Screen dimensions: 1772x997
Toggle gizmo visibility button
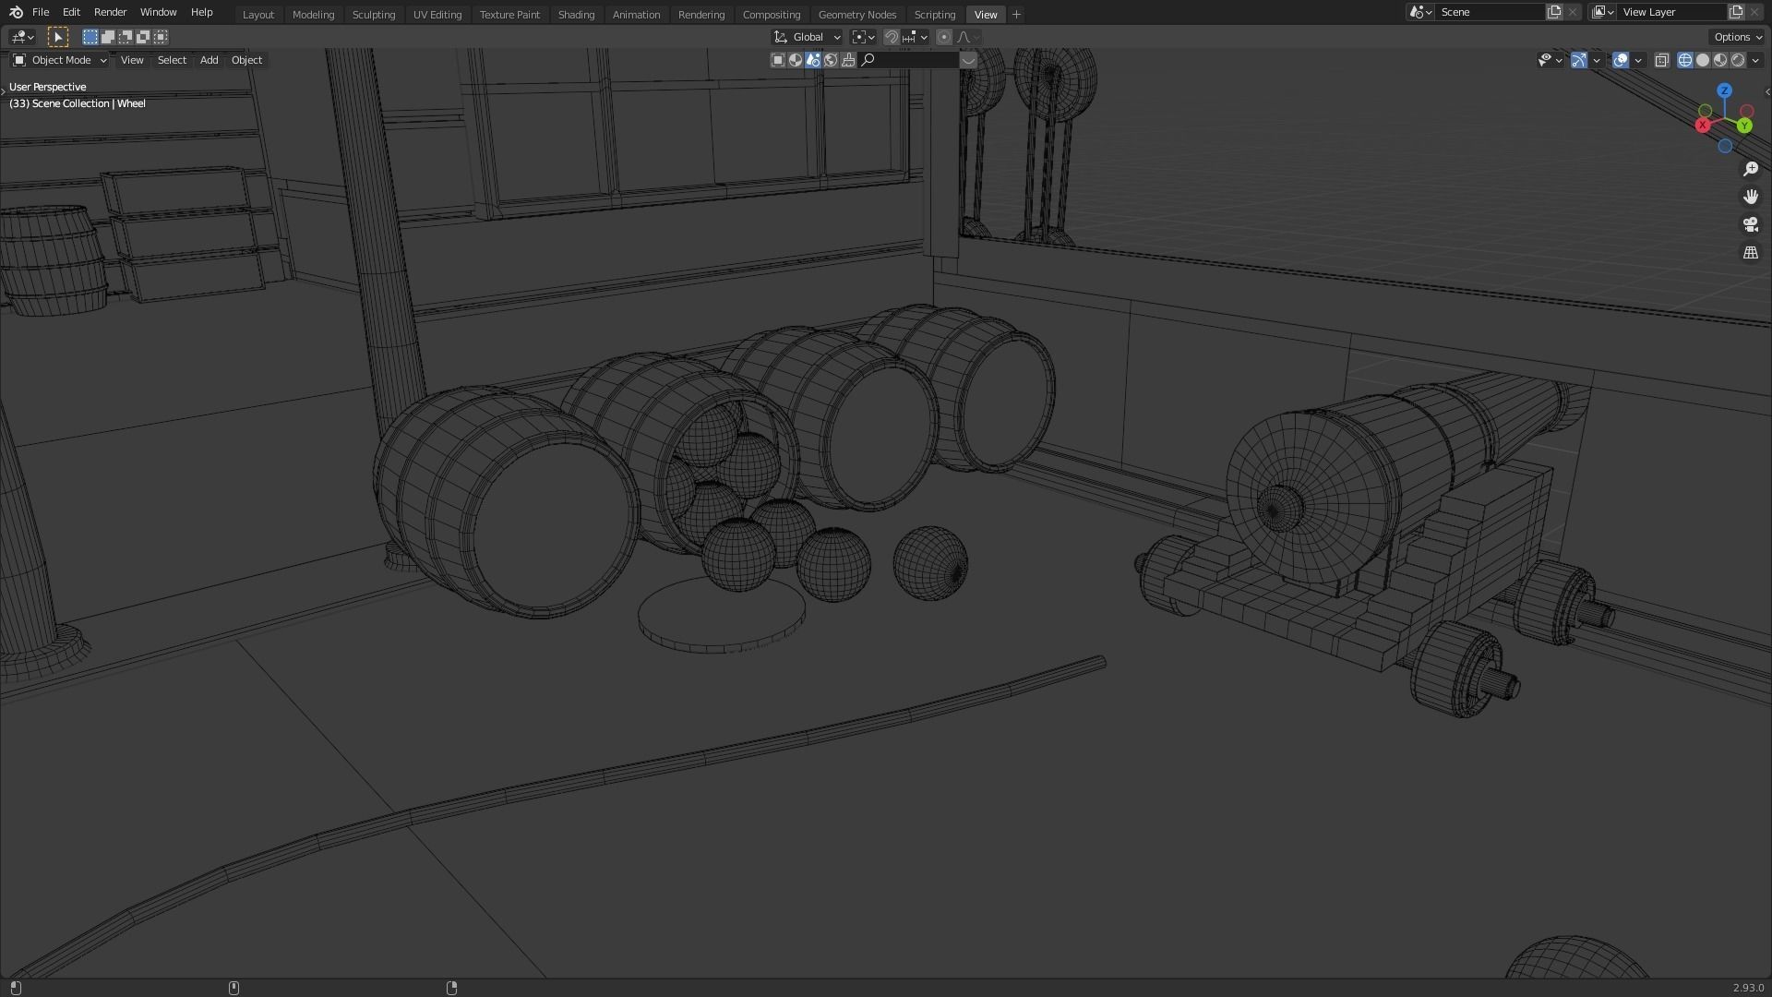pyautogui.click(x=1579, y=60)
